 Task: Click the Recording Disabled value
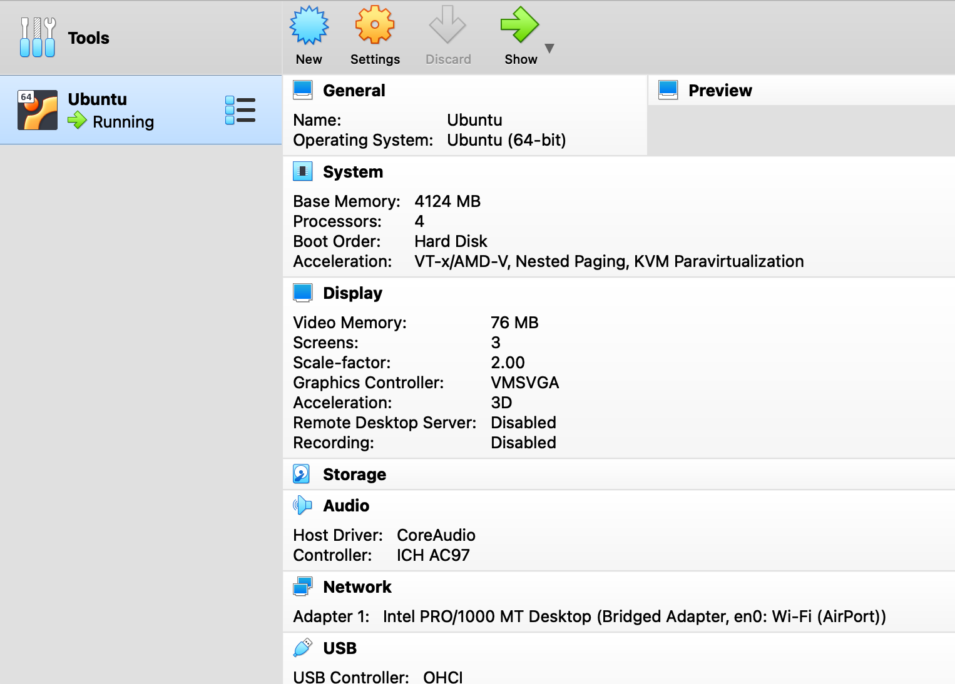pos(523,443)
